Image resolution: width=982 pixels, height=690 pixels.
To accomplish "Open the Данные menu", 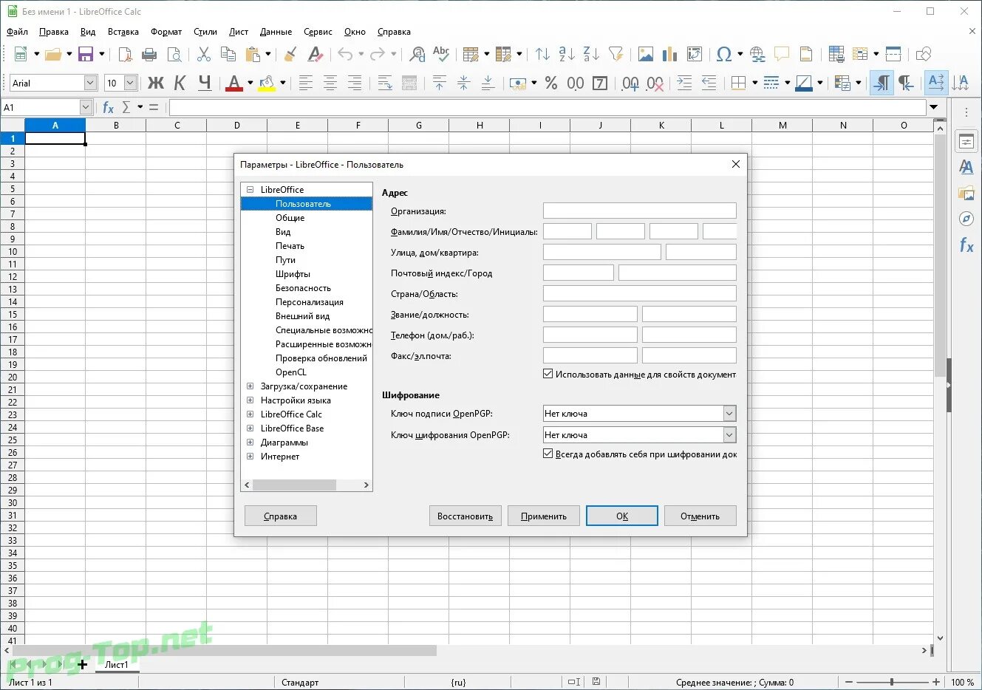I will 276,32.
